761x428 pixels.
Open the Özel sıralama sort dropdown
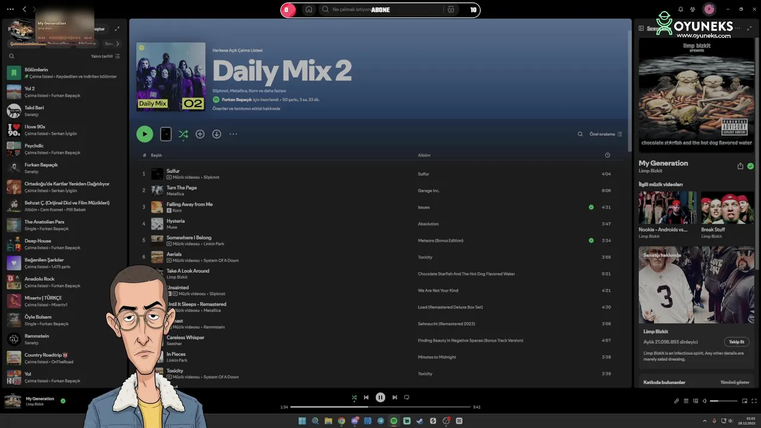[x=606, y=134]
